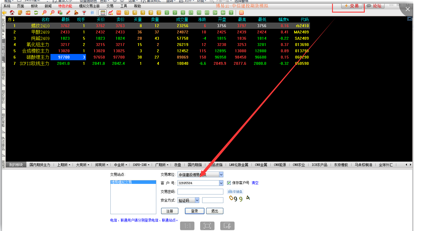Click the green refresh arrows icon
The image size is (441, 231).
(x=36, y=13)
